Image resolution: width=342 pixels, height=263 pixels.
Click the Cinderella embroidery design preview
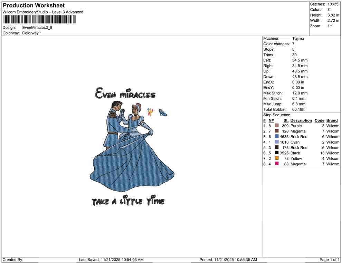point(132,146)
